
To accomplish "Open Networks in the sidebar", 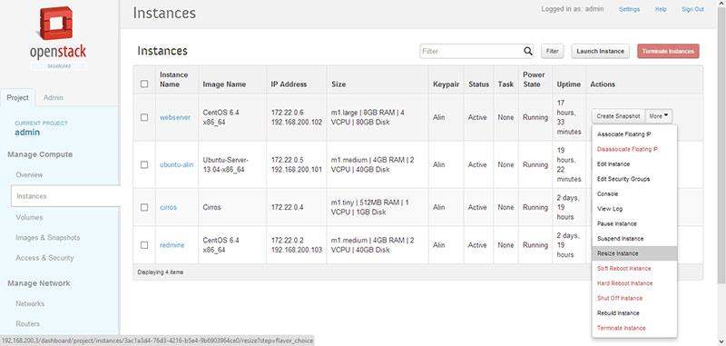I will [x=30, y=303].
